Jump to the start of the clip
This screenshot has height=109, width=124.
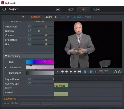62,72
